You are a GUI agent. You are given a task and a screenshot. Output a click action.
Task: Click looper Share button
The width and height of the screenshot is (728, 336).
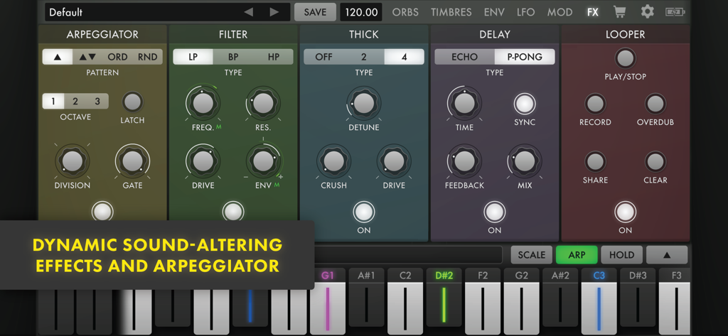595,161
